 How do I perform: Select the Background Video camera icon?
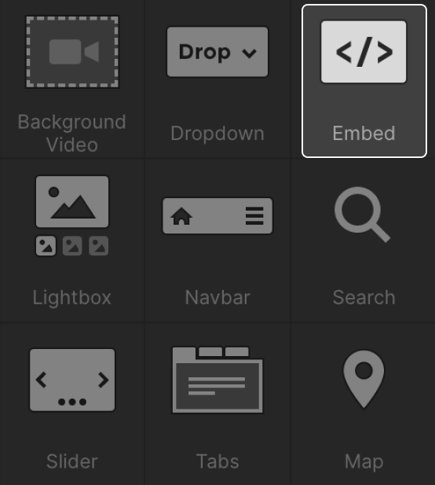pos(72,52)
